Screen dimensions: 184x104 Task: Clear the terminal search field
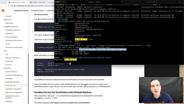click(73, 5)
